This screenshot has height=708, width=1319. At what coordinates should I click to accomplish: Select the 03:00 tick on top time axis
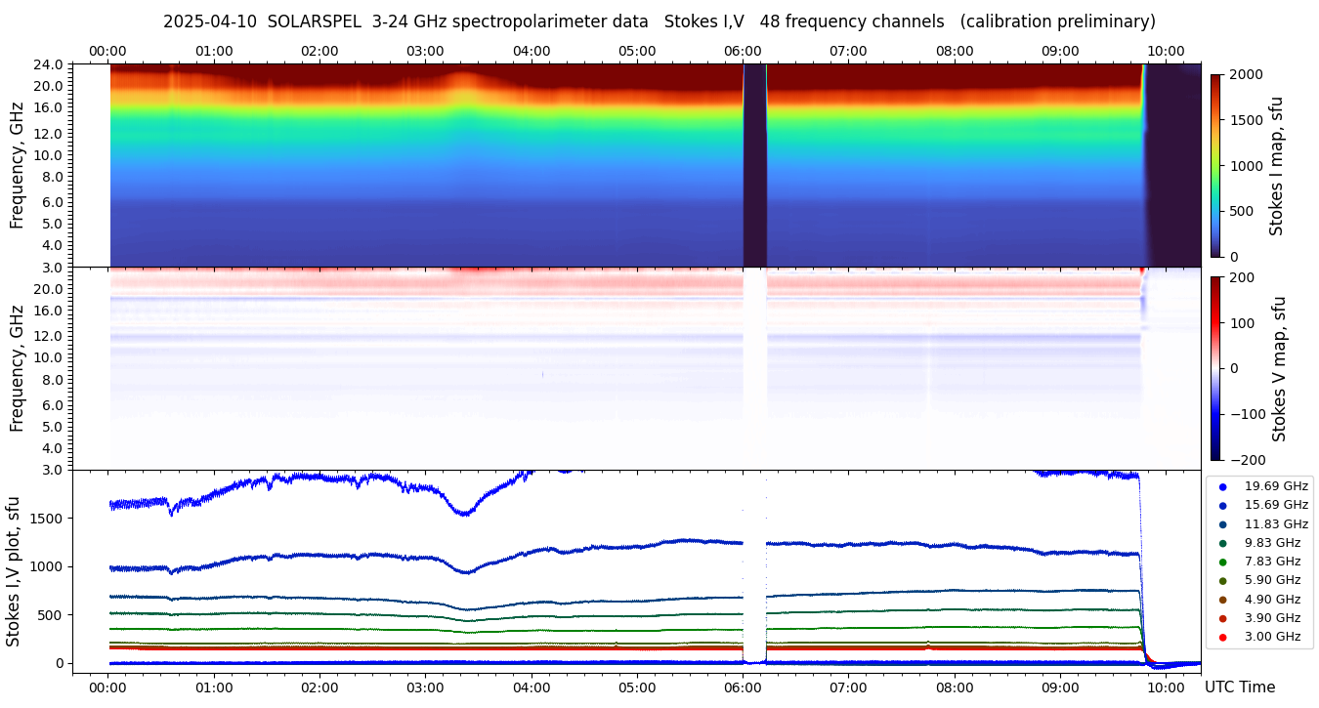click(425, 51)
